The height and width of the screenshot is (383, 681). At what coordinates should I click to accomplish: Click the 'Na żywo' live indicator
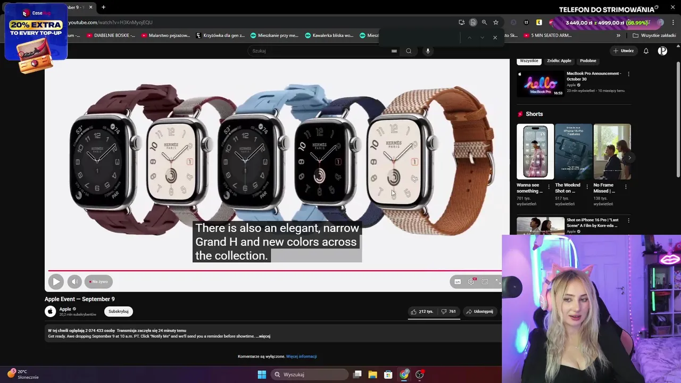pos(98,281)
